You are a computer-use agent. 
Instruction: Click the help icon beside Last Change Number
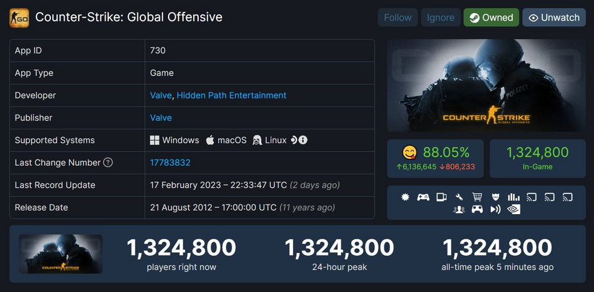click(108, 163)
